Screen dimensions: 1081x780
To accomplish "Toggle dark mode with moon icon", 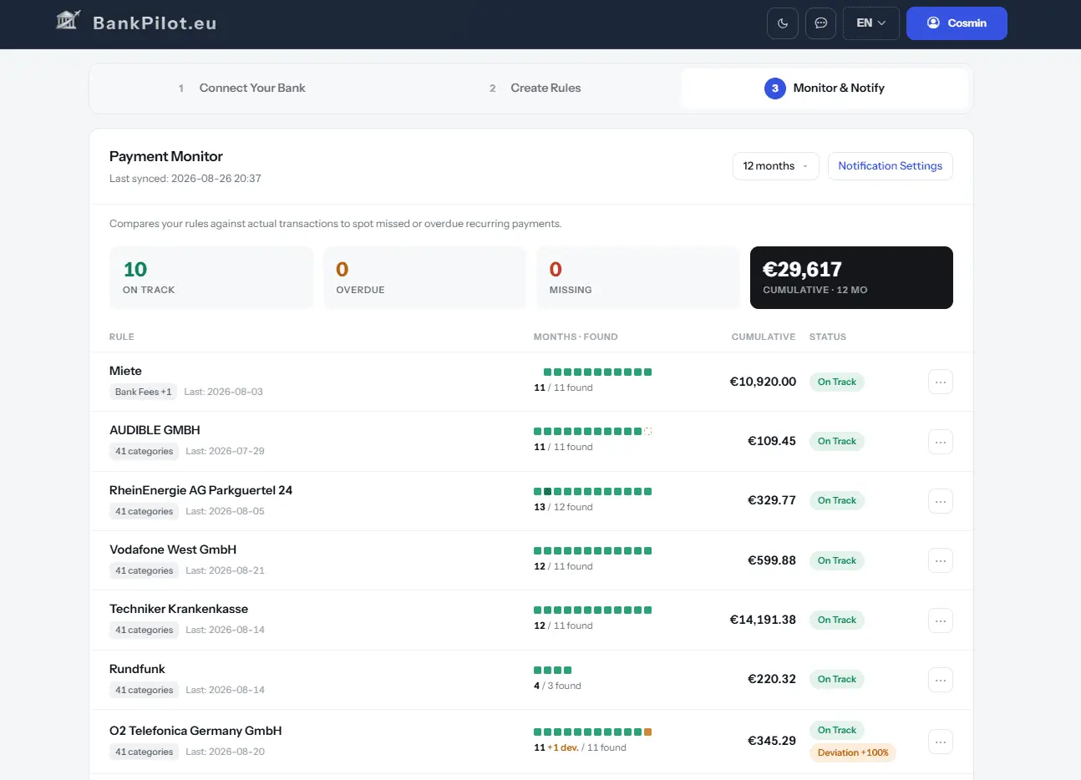I will coord(783,23).
